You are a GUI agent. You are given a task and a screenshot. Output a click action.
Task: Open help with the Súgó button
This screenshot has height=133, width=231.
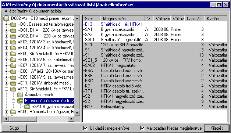[x=14, y=128]
